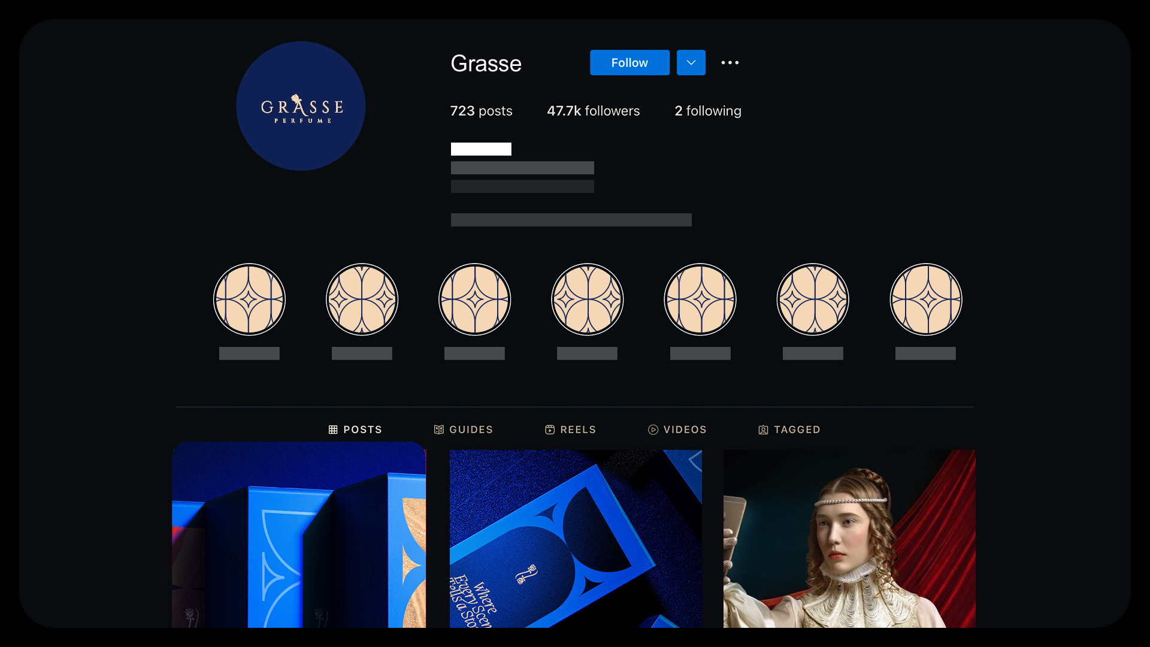The height and width of the screenshot is (647, 1150).
Task: Open the fifth story highlight circle
Action: (x=700, y=300)
